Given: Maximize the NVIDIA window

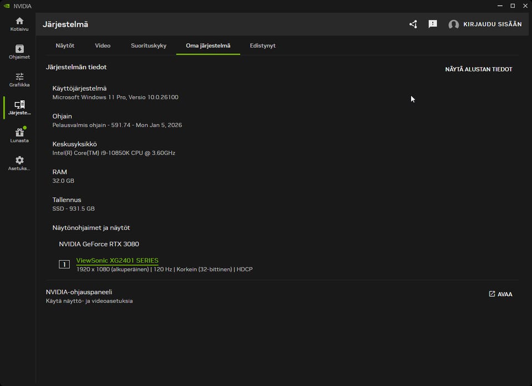Looking at the screenshot, I should [x=513, y=6].
